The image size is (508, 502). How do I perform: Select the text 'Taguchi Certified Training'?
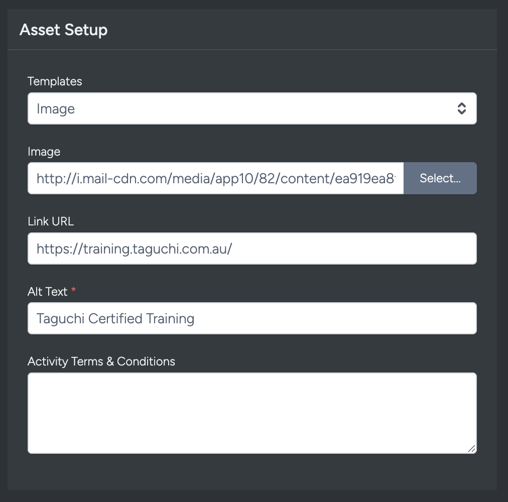[115, 318]
